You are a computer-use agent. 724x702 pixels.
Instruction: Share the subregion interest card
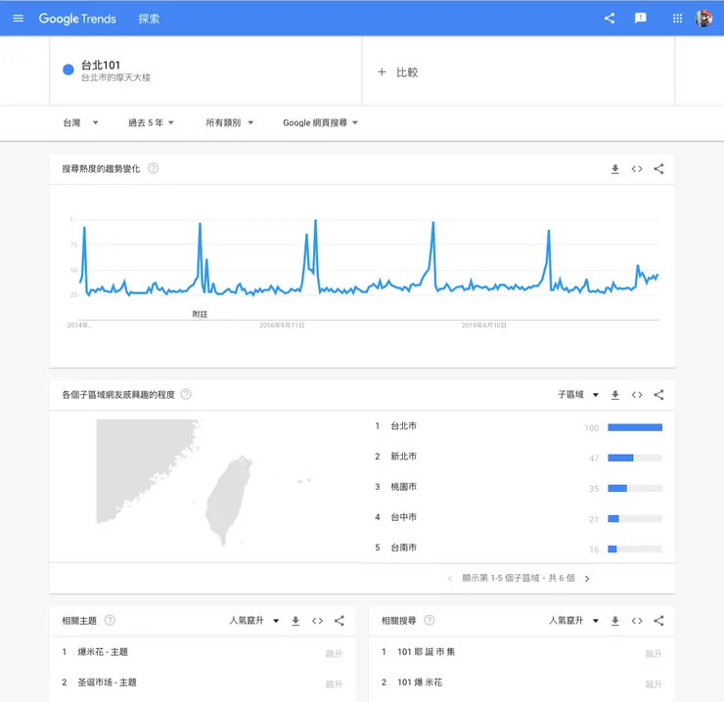(658, 395)
